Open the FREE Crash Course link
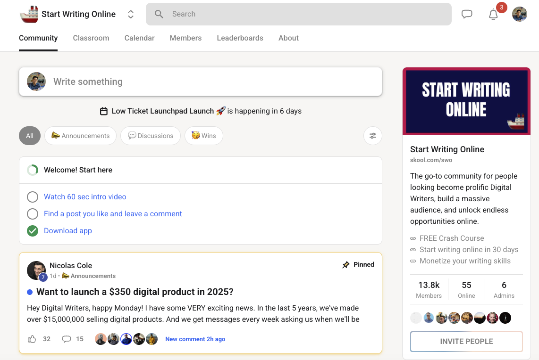This screenshot has width=539, height=360. pyautogui.click(x=452, y=238)
